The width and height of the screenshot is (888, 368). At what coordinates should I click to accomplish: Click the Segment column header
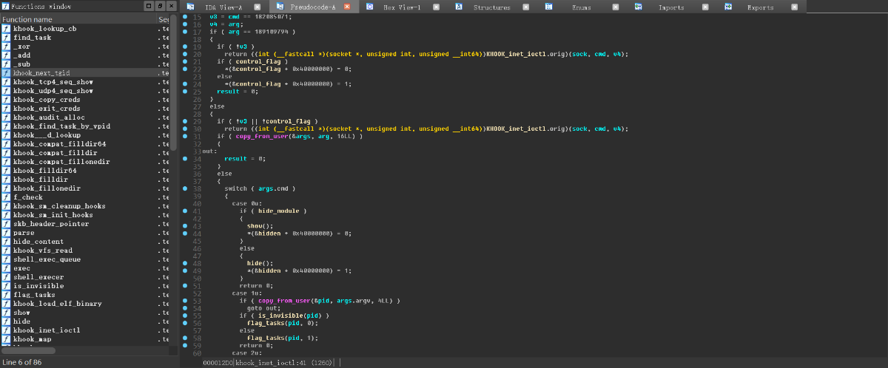(164, 19)
